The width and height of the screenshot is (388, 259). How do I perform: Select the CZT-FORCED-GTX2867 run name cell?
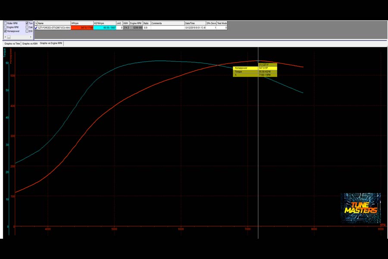[x=54, y=28]
